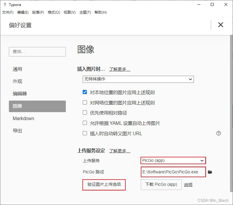Select the 通用 settings category
233x205 pixels.
pyautogui.click(x=37, y=69)
